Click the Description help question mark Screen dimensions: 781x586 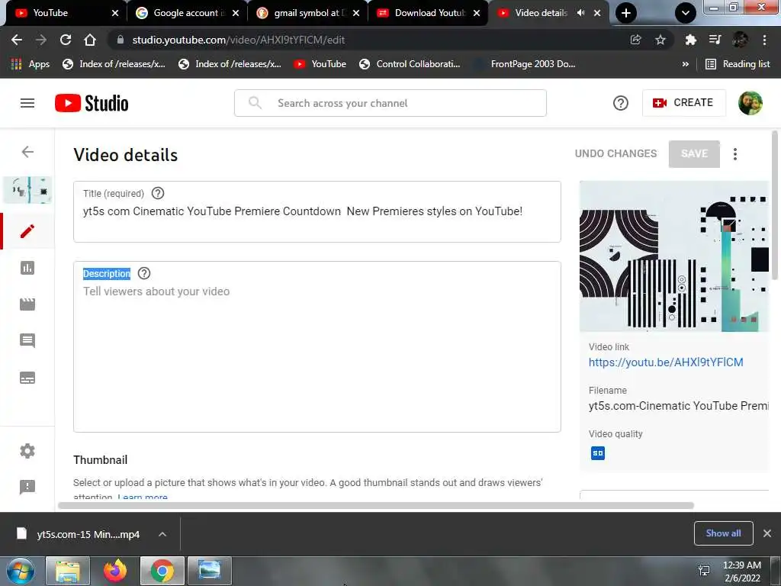click(x=144, y=273)
